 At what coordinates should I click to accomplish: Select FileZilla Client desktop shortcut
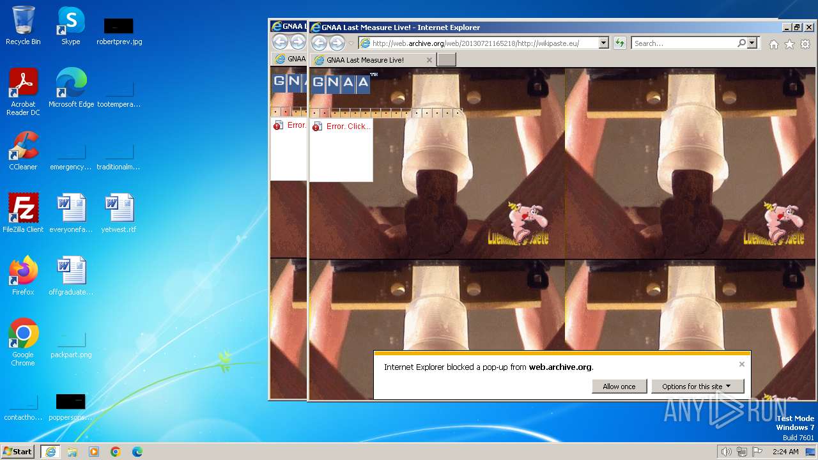[23, 213]
